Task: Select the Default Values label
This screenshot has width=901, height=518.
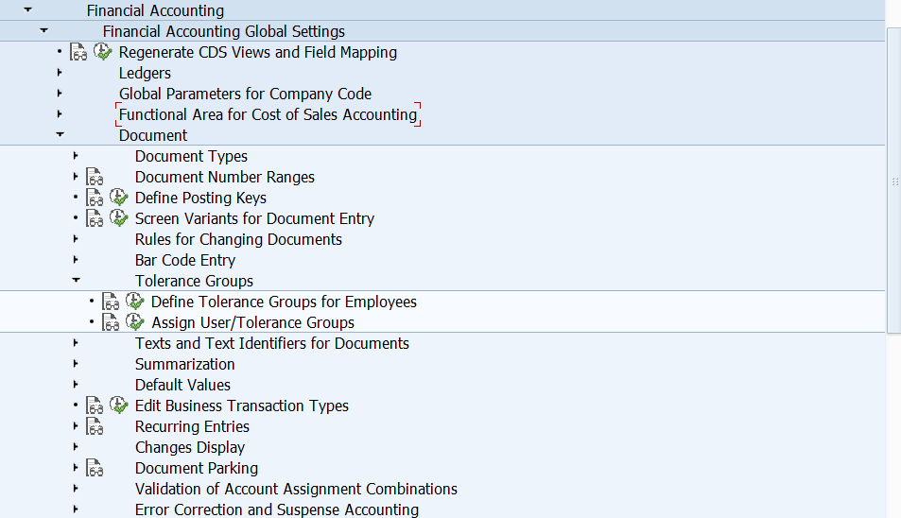Action: click(182, 385)
